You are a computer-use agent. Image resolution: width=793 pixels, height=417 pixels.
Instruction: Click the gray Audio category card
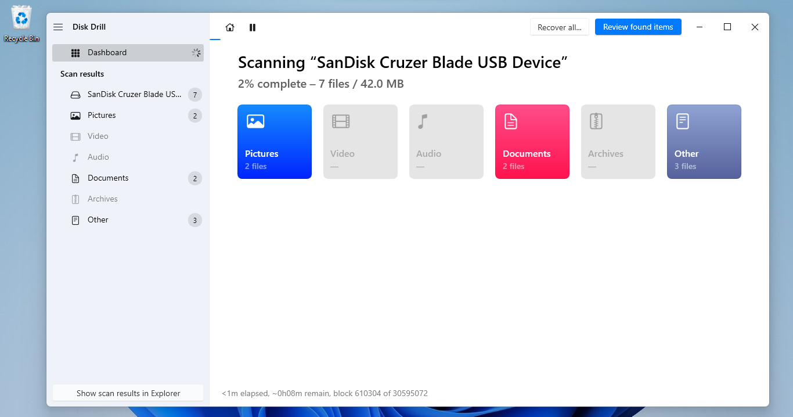point(446,142)
